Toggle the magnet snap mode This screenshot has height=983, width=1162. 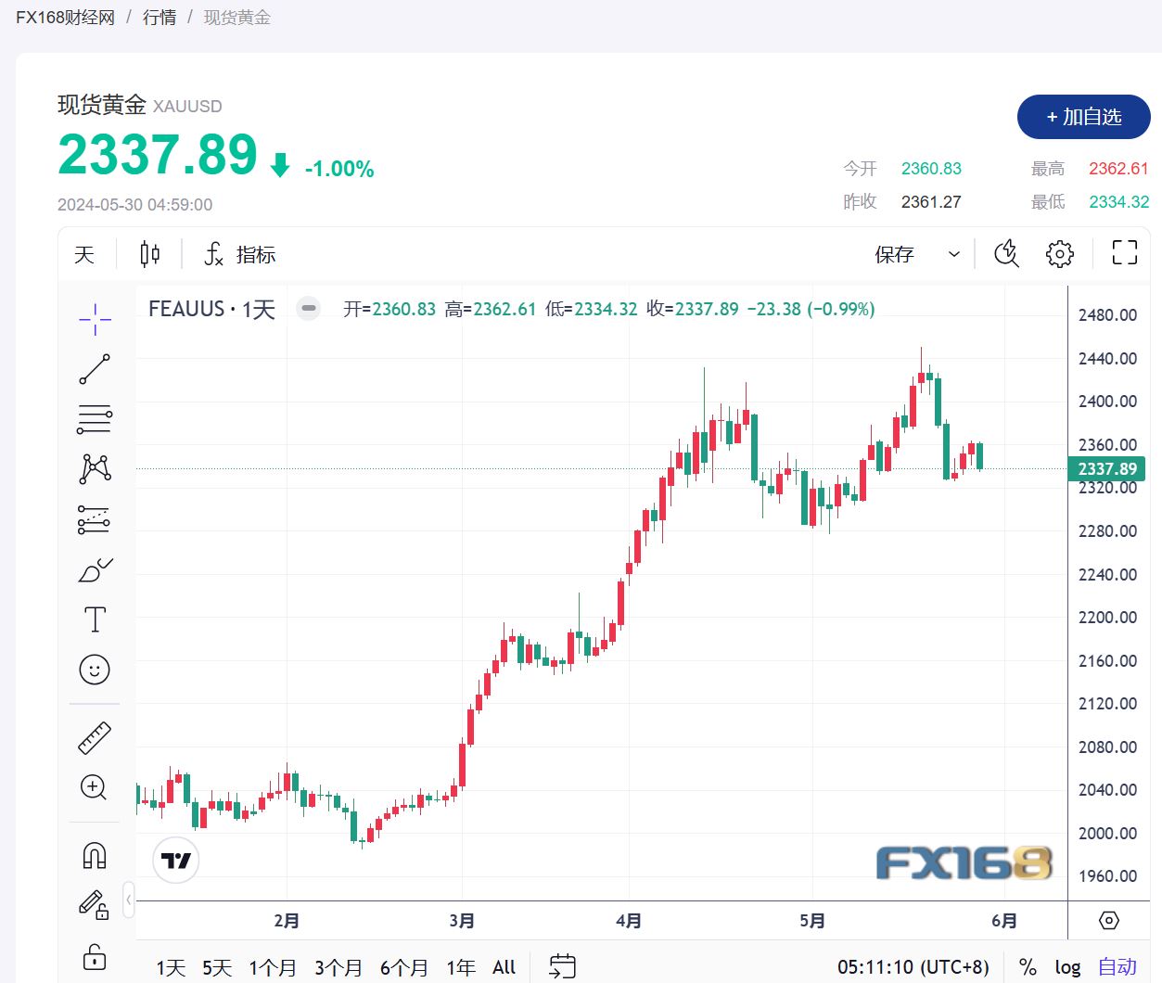[95, 855]
